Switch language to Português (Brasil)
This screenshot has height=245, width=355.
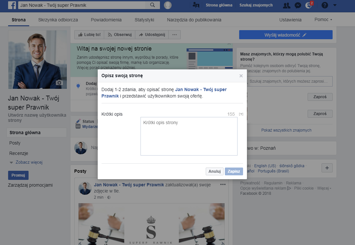pos(273,171)
